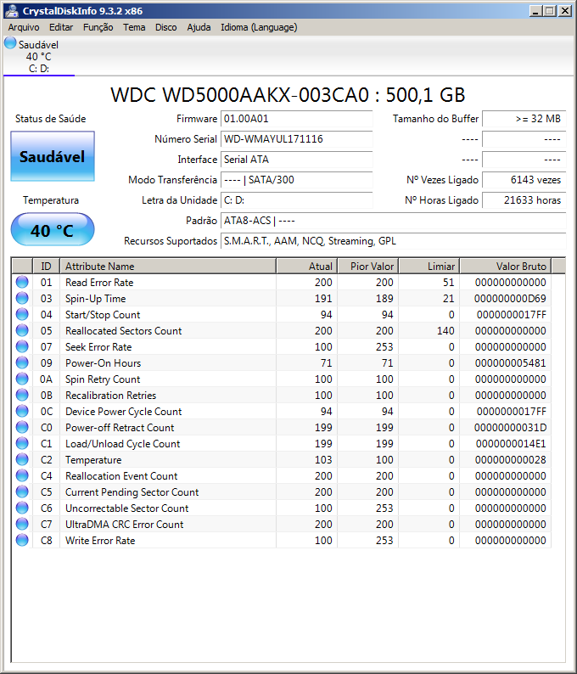Click the Valor Bruto column header
This screenshot has height=674, width=577.
point(506,266)
